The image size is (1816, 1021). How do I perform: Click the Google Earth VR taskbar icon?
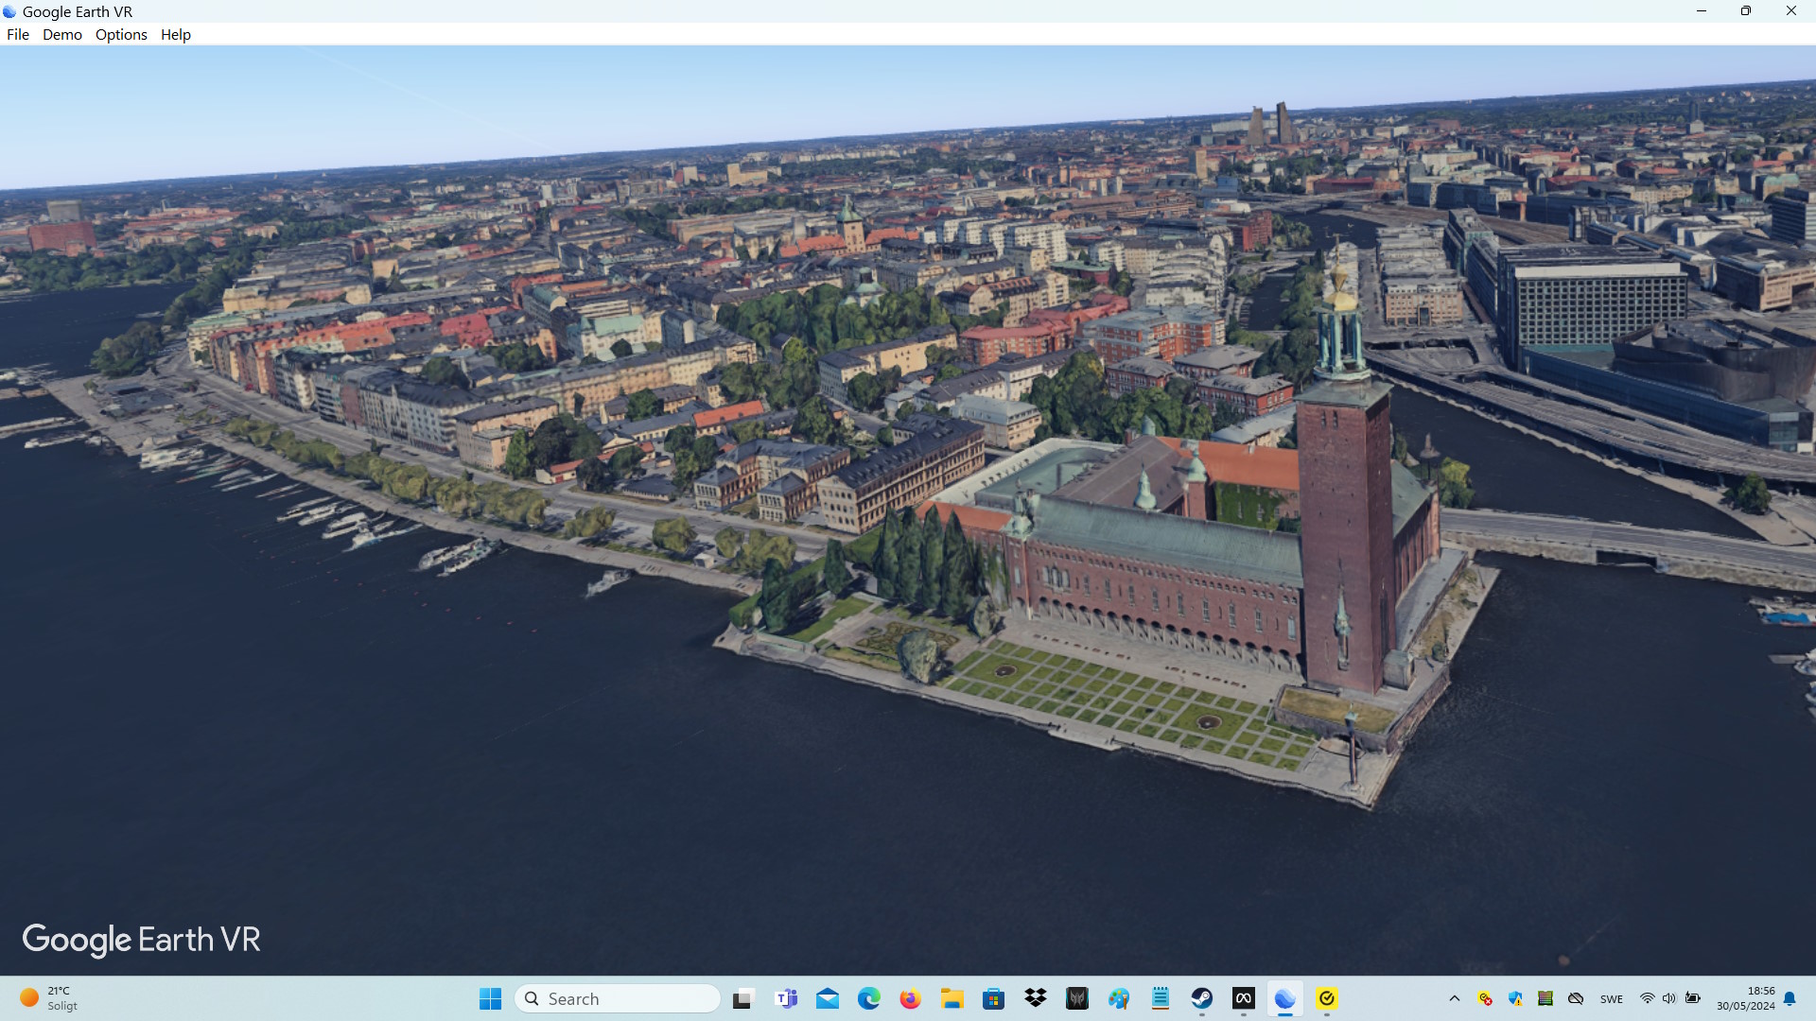tap(1284, 999)
